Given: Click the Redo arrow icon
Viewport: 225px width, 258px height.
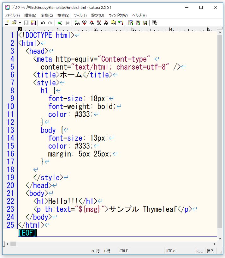Looking at the screenshot, I should click(x=50, y=23).
